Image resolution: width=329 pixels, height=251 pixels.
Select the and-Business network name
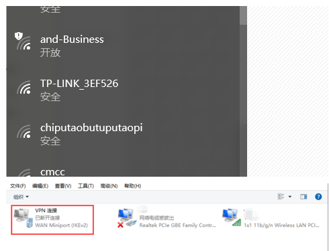72,39
